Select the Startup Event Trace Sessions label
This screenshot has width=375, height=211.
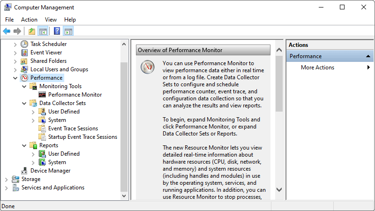coord(82,137)
